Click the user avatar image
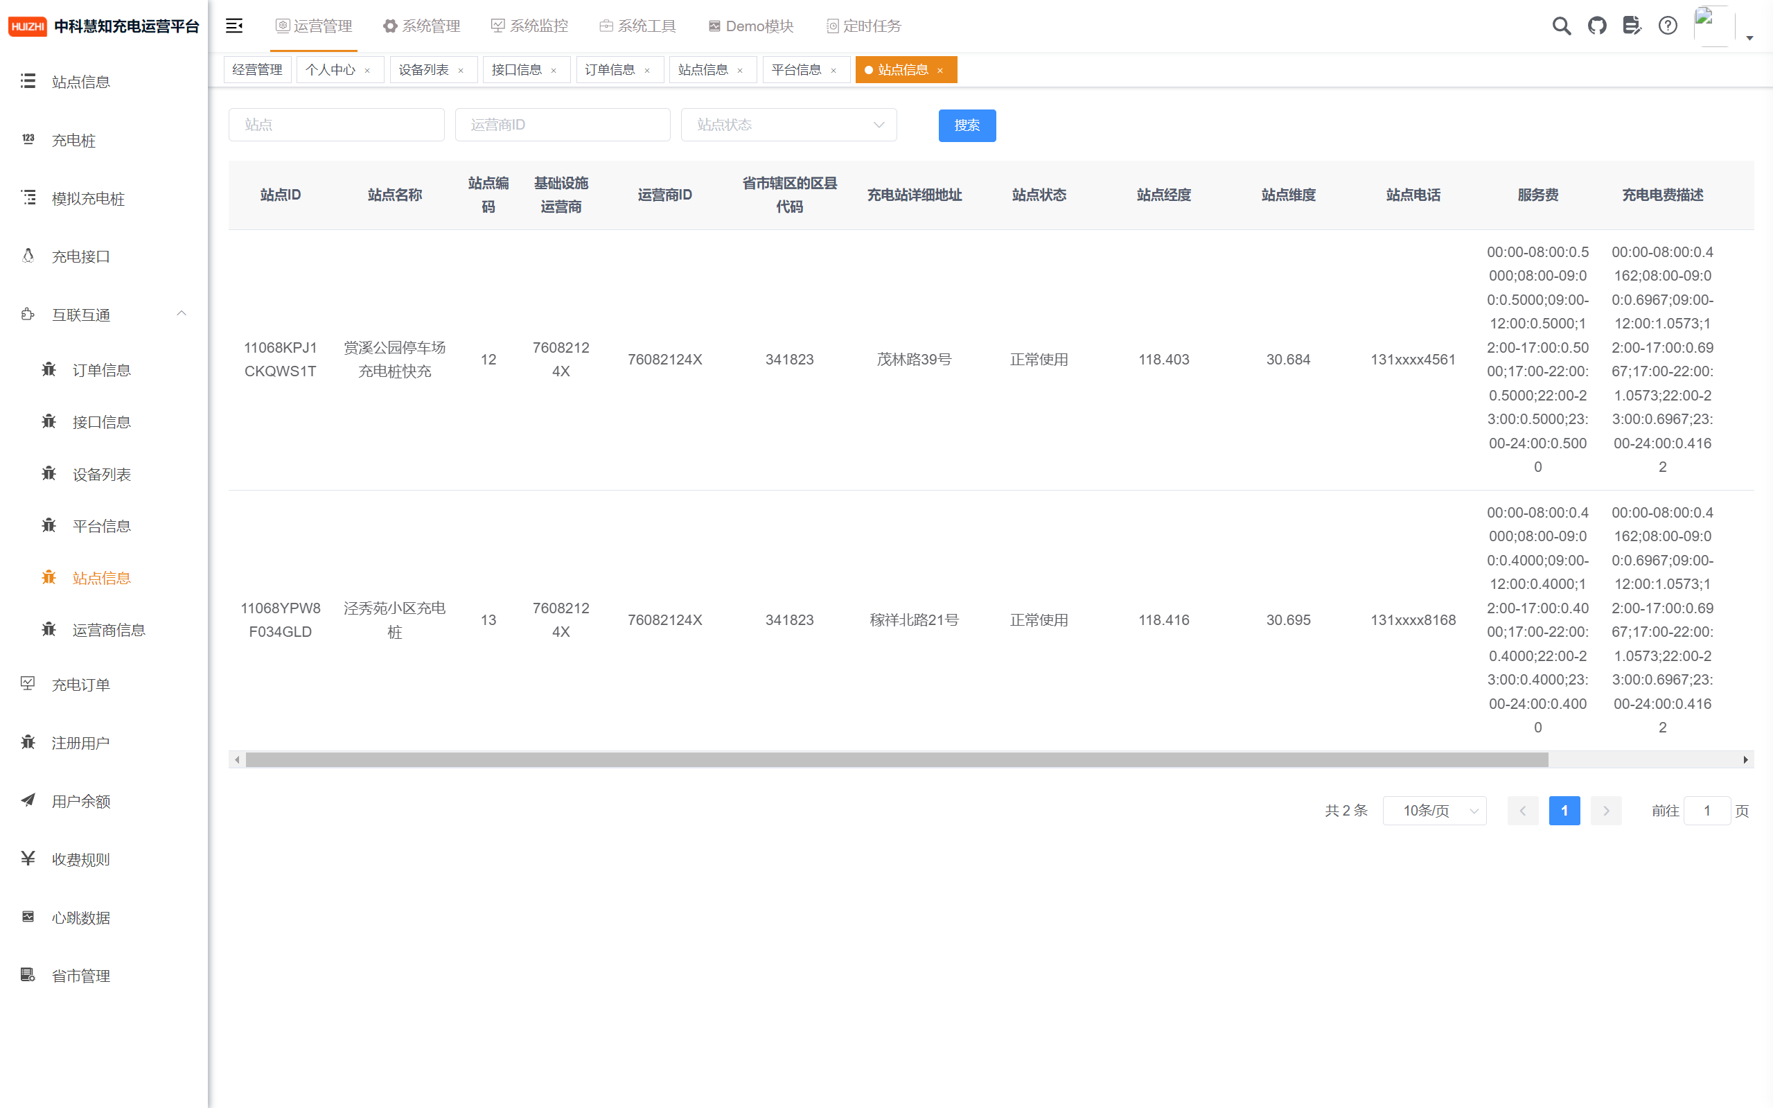Screen dimensions: 1773x1108 click(x=1713, y=26)
